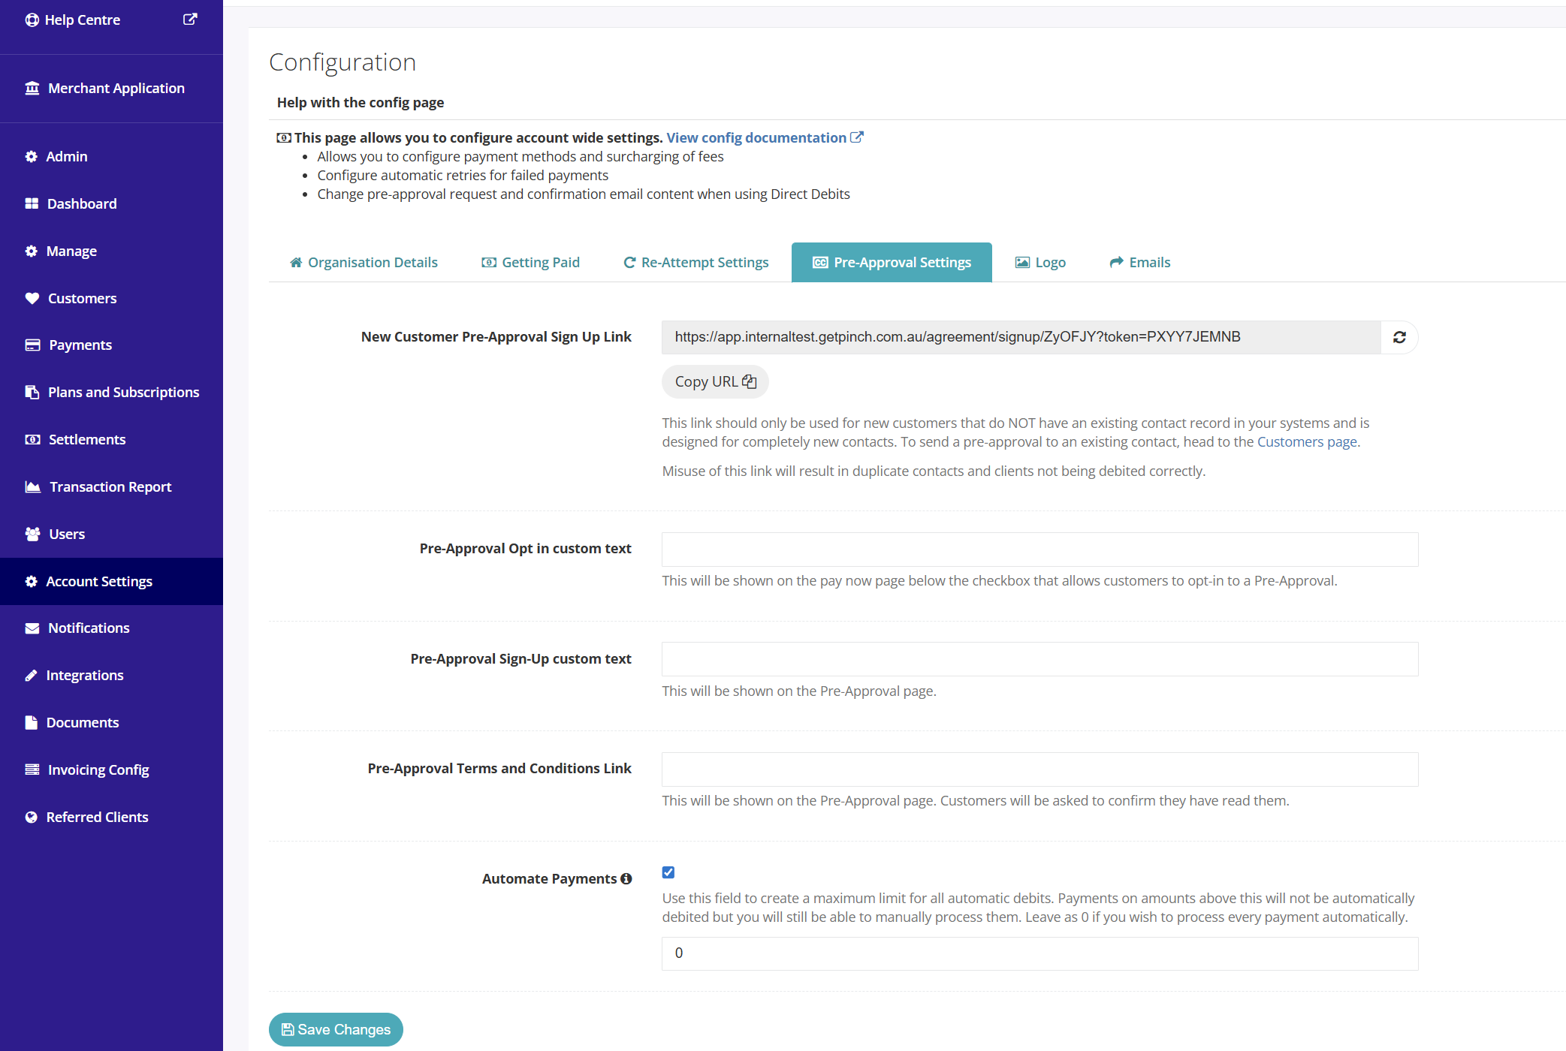
Task: Click the Merchant Application bank icon
Action: point(32,89)
